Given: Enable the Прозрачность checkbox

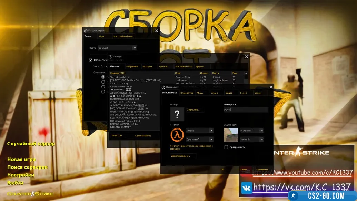Looking at the screenshot, I should pos(226,147).
